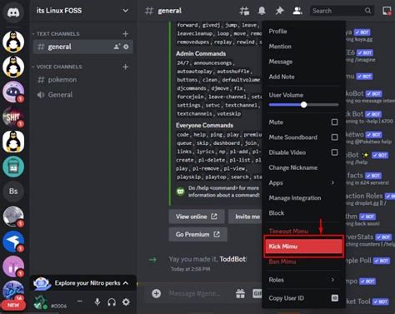Open user settings gear icon
Screen dimensions: 395x314
(126, 302)
